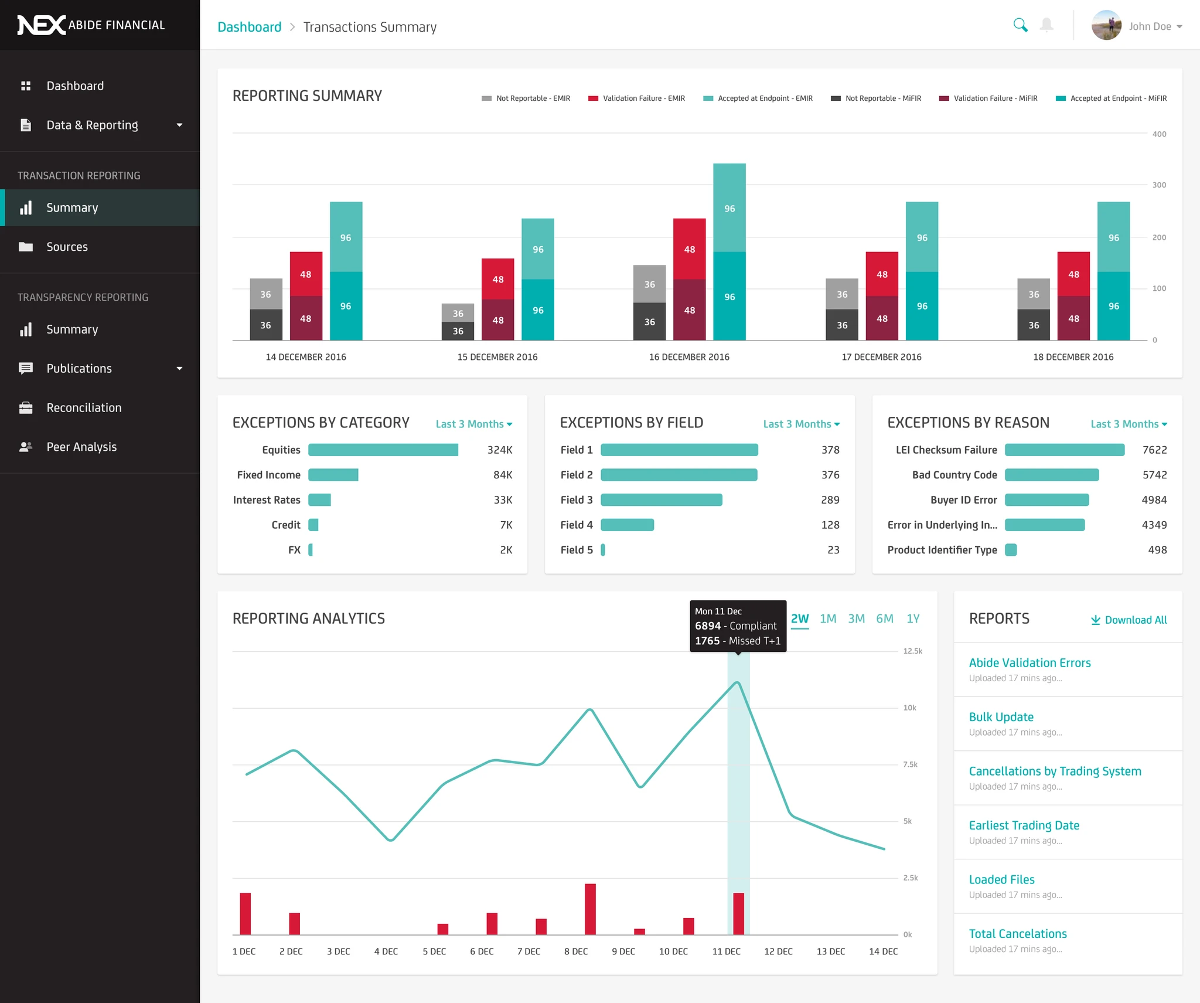Click the red Validation Failure - EMIR color swatch

click(592, 98)
